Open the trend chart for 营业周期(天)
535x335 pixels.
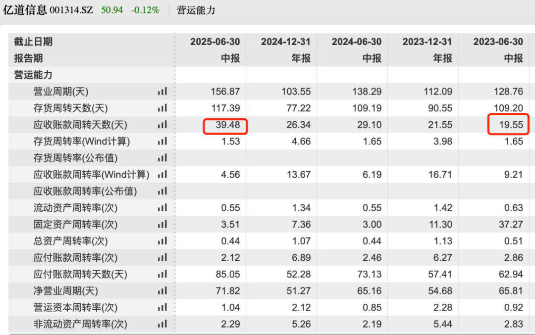[161, 92]
